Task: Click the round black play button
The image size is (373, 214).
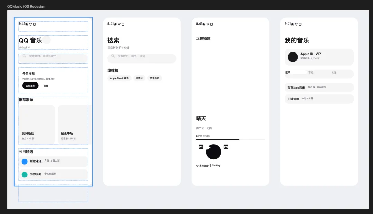Action: (213, 152)
